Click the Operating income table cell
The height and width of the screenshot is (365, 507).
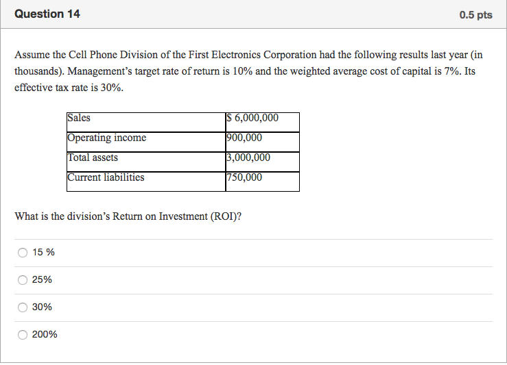click(x=145, y=138)
